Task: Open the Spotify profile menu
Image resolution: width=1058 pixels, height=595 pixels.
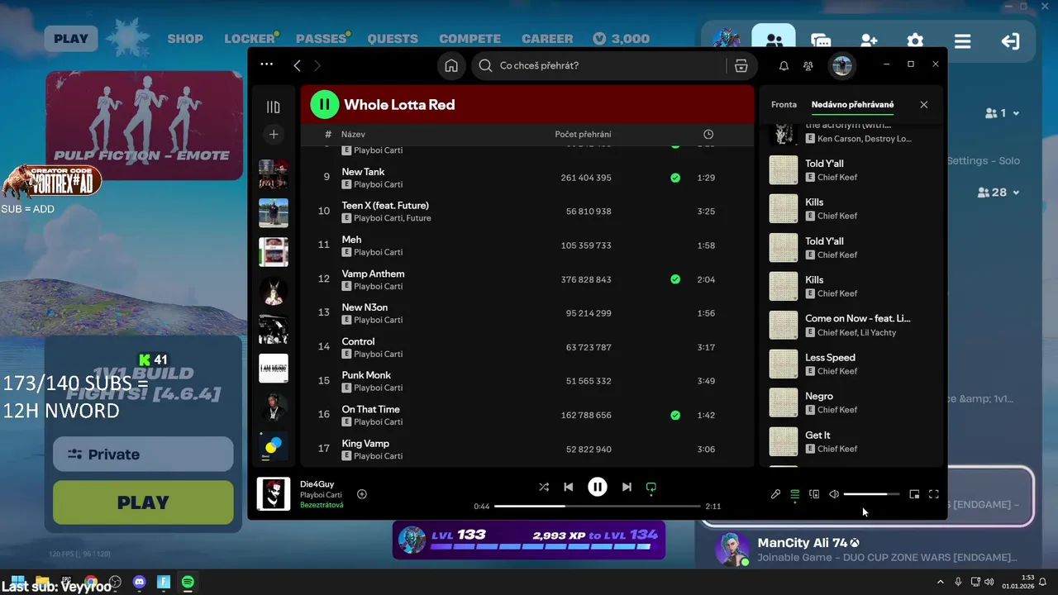Action: coord(842,66)
